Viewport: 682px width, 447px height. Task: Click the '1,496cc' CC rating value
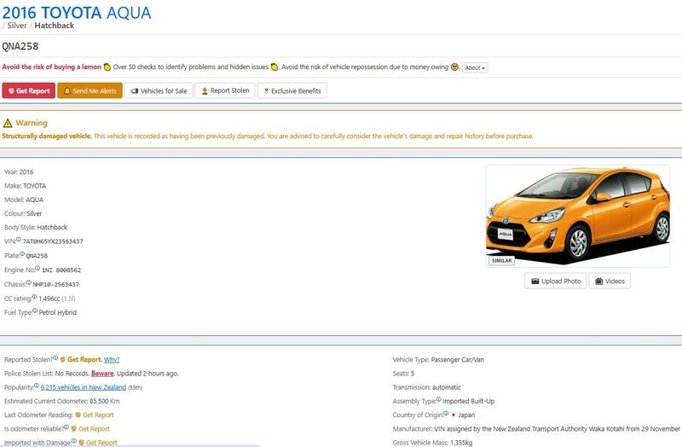(x=49, y=299)
